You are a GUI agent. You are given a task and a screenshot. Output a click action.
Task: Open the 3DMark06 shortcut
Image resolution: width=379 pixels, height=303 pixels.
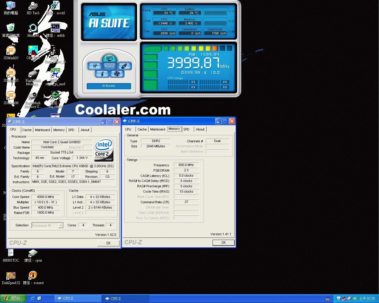[x=11, y=97]
